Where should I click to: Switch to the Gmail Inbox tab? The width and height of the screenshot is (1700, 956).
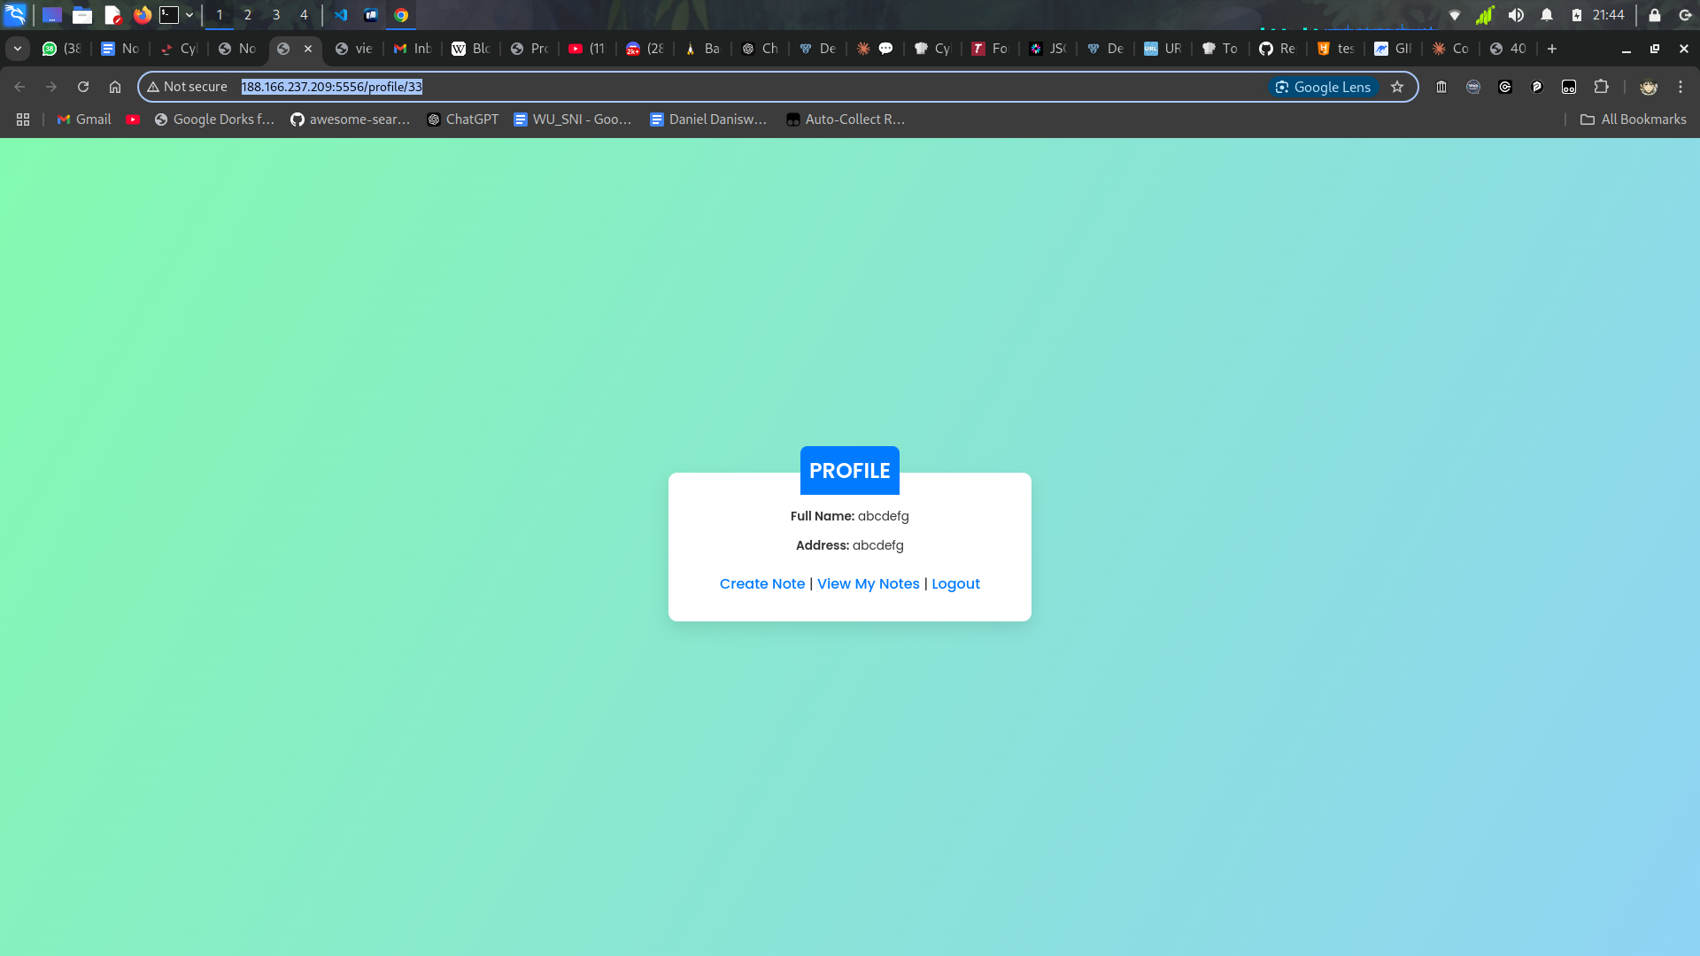pos(413,49)
